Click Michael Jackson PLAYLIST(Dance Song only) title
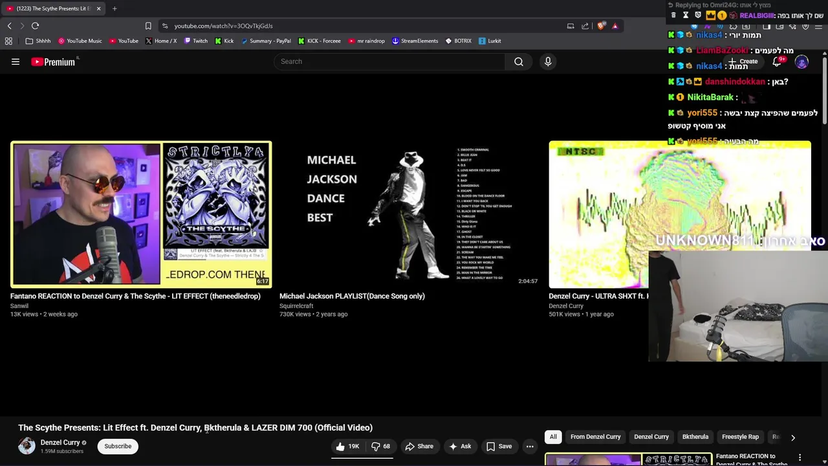 pos(352,296)
